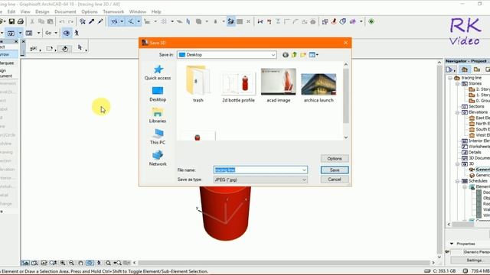
Task: Select Quick access in dialog sidebar
Action: tap(158, 73)
